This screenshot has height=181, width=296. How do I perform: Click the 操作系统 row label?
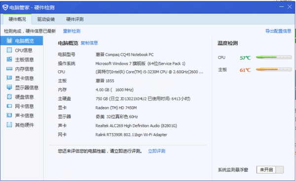67,63
